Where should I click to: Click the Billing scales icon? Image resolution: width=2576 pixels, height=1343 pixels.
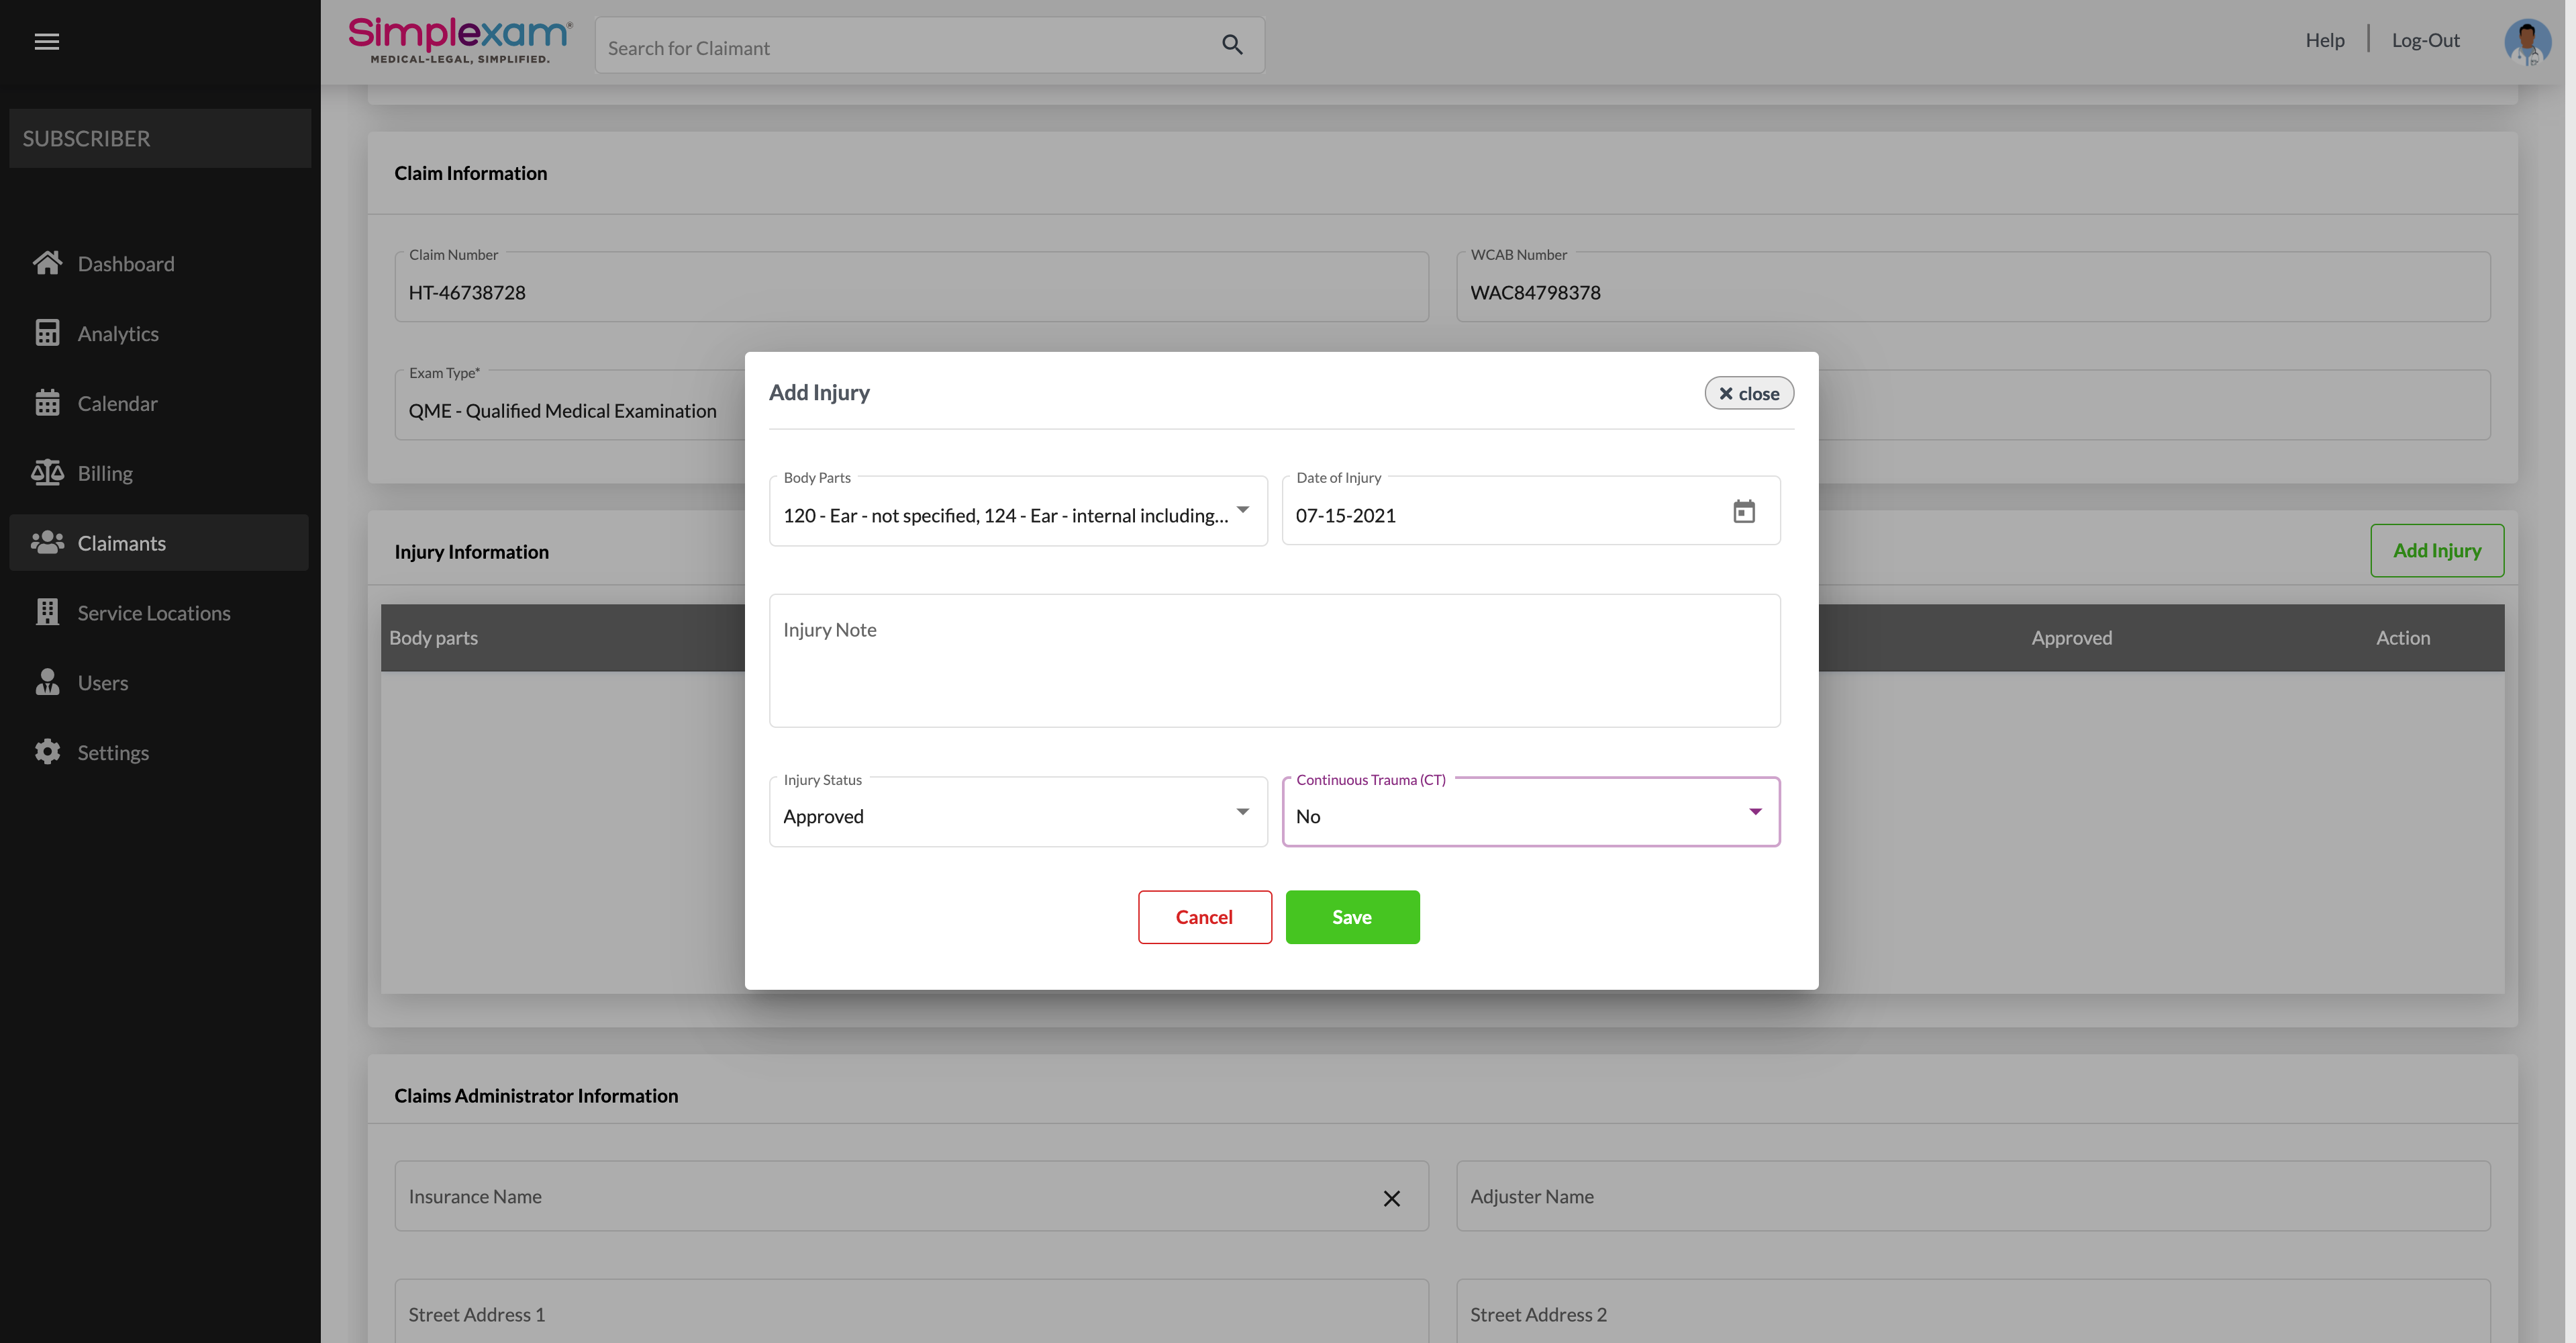pos(47,472)
